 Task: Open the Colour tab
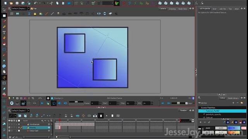[222, 98]
